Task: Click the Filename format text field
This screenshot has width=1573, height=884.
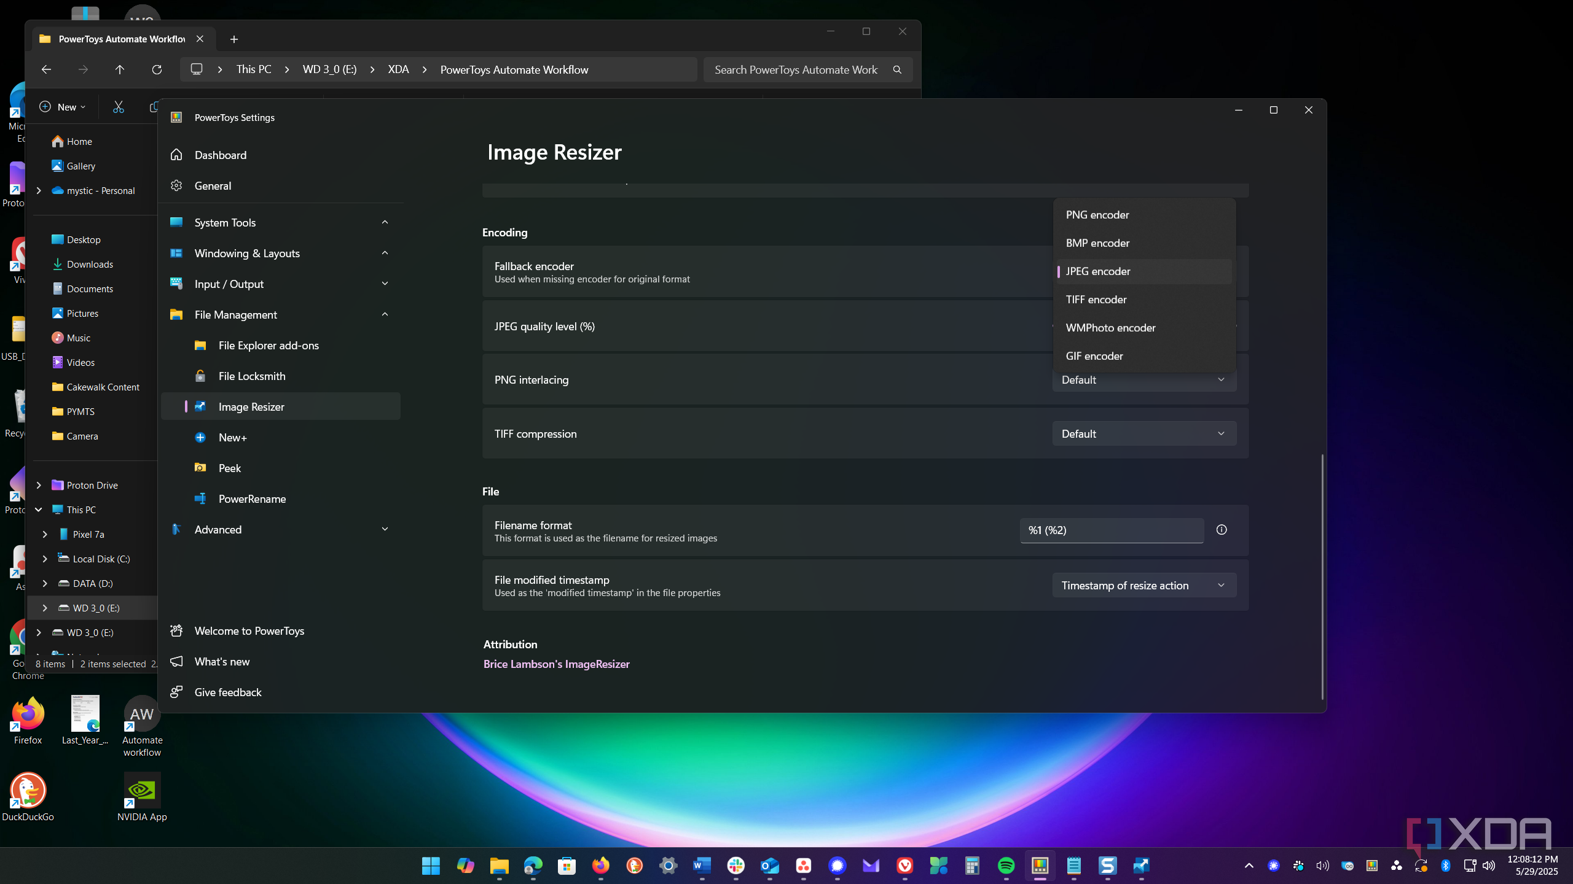Action: pyautogui.click(x=1112, y=530)
